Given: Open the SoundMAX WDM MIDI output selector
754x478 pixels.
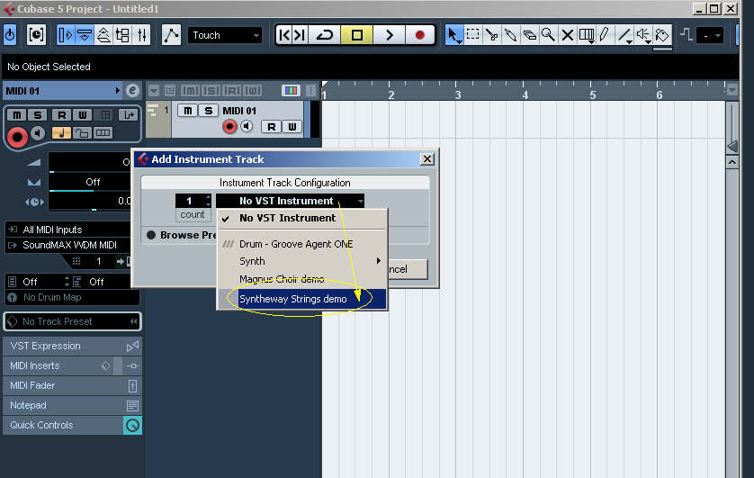Looking at the screenshot, I should pos(68,245).
